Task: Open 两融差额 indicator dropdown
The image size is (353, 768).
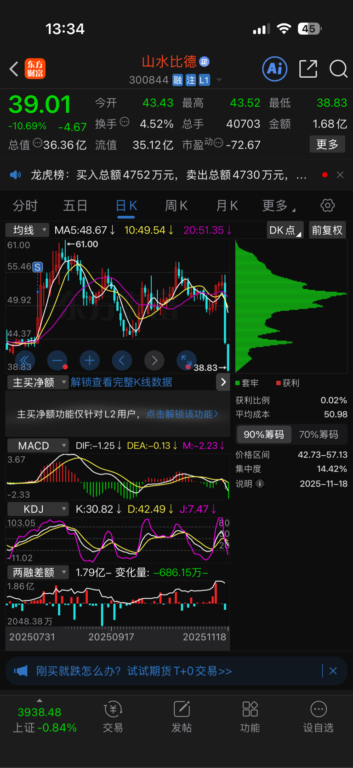Action: pyautogui.click(x=38, y=573)
